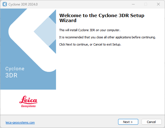Click the 'Cyclone 3DR 2024.0' title bar text
This screenshot has width=165, height=128.
[x=23, y=4]
